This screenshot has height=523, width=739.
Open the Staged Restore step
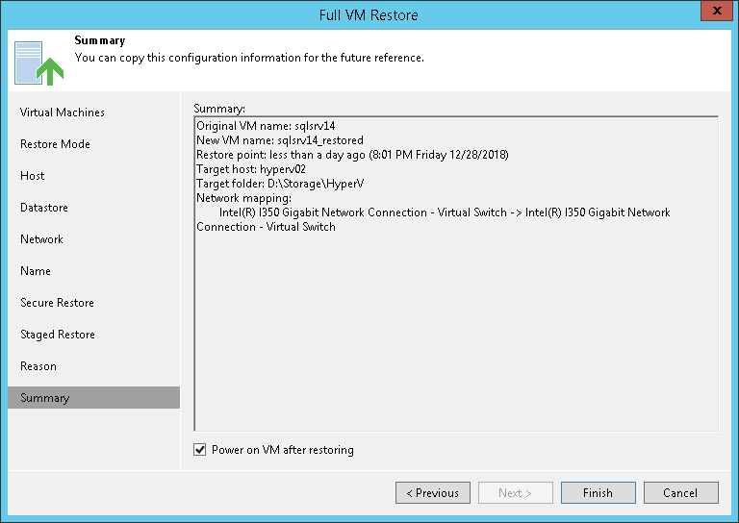click(x=58, y=335)
